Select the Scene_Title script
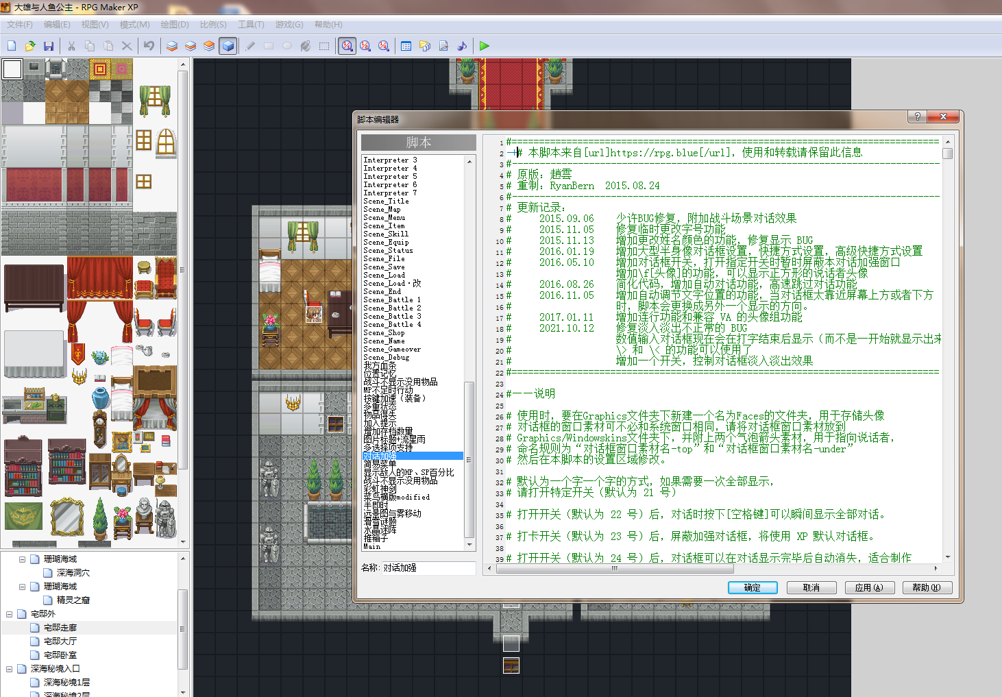The width and height of the screenshot is (1002, 697). point(386,201)
